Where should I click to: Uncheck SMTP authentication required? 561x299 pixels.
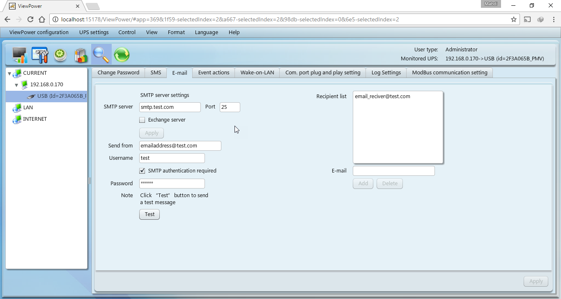click(142, 171)
